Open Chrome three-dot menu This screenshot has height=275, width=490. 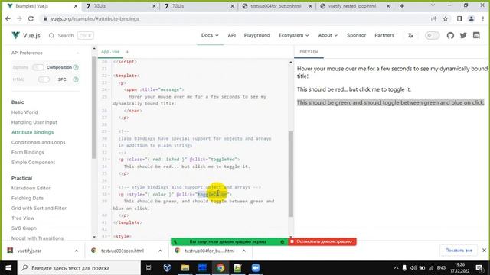483,18
